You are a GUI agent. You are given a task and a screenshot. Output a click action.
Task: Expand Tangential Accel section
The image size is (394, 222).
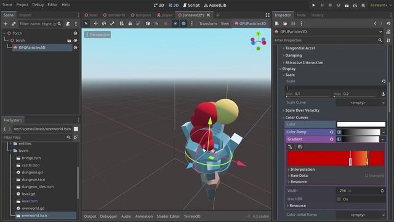pyautogui.click(x=300, y=48)
